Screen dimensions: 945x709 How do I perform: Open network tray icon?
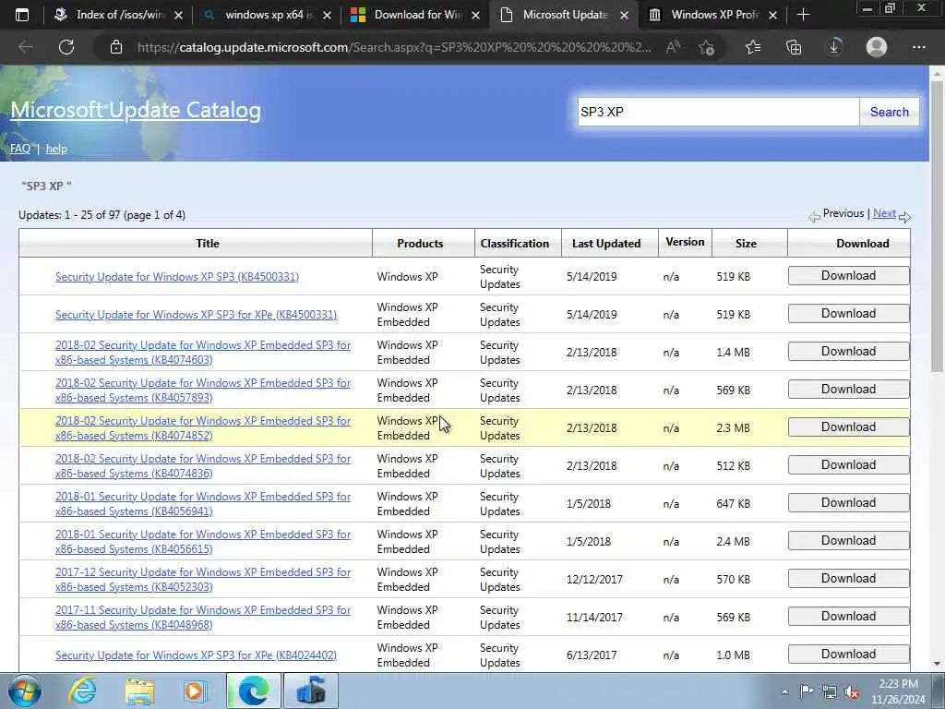click(830, 692)
